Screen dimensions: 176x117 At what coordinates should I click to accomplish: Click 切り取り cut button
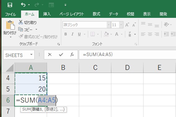[28, 22]
